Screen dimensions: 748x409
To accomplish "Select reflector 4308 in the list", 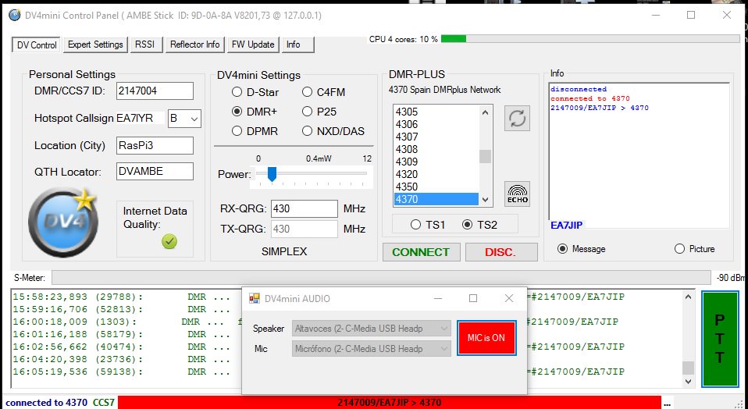I will [436, 149].
